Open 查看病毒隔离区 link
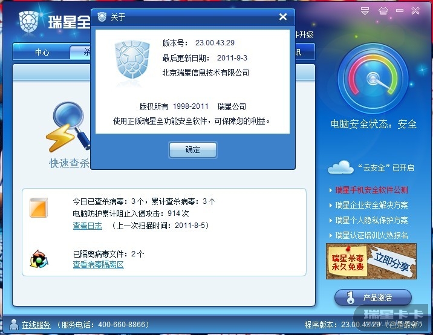Image resolution: width=433 pixels, height=335 pixels. tap(99, 264)
